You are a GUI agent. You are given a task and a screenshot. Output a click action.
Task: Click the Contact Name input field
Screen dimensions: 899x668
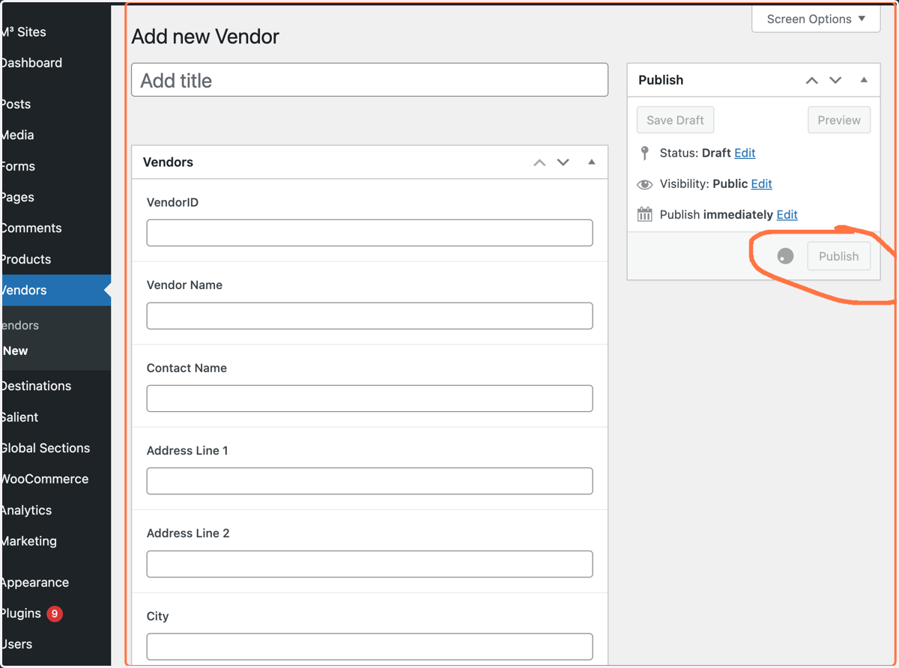tap(369, 398)
